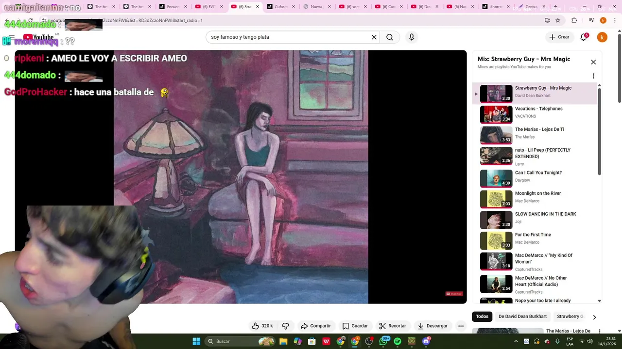Install or cast icon in address bar

pos(547,20)
